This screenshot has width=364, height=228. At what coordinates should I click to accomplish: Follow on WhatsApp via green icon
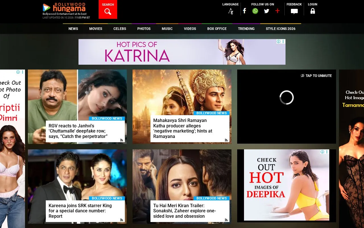pos(255,11)
